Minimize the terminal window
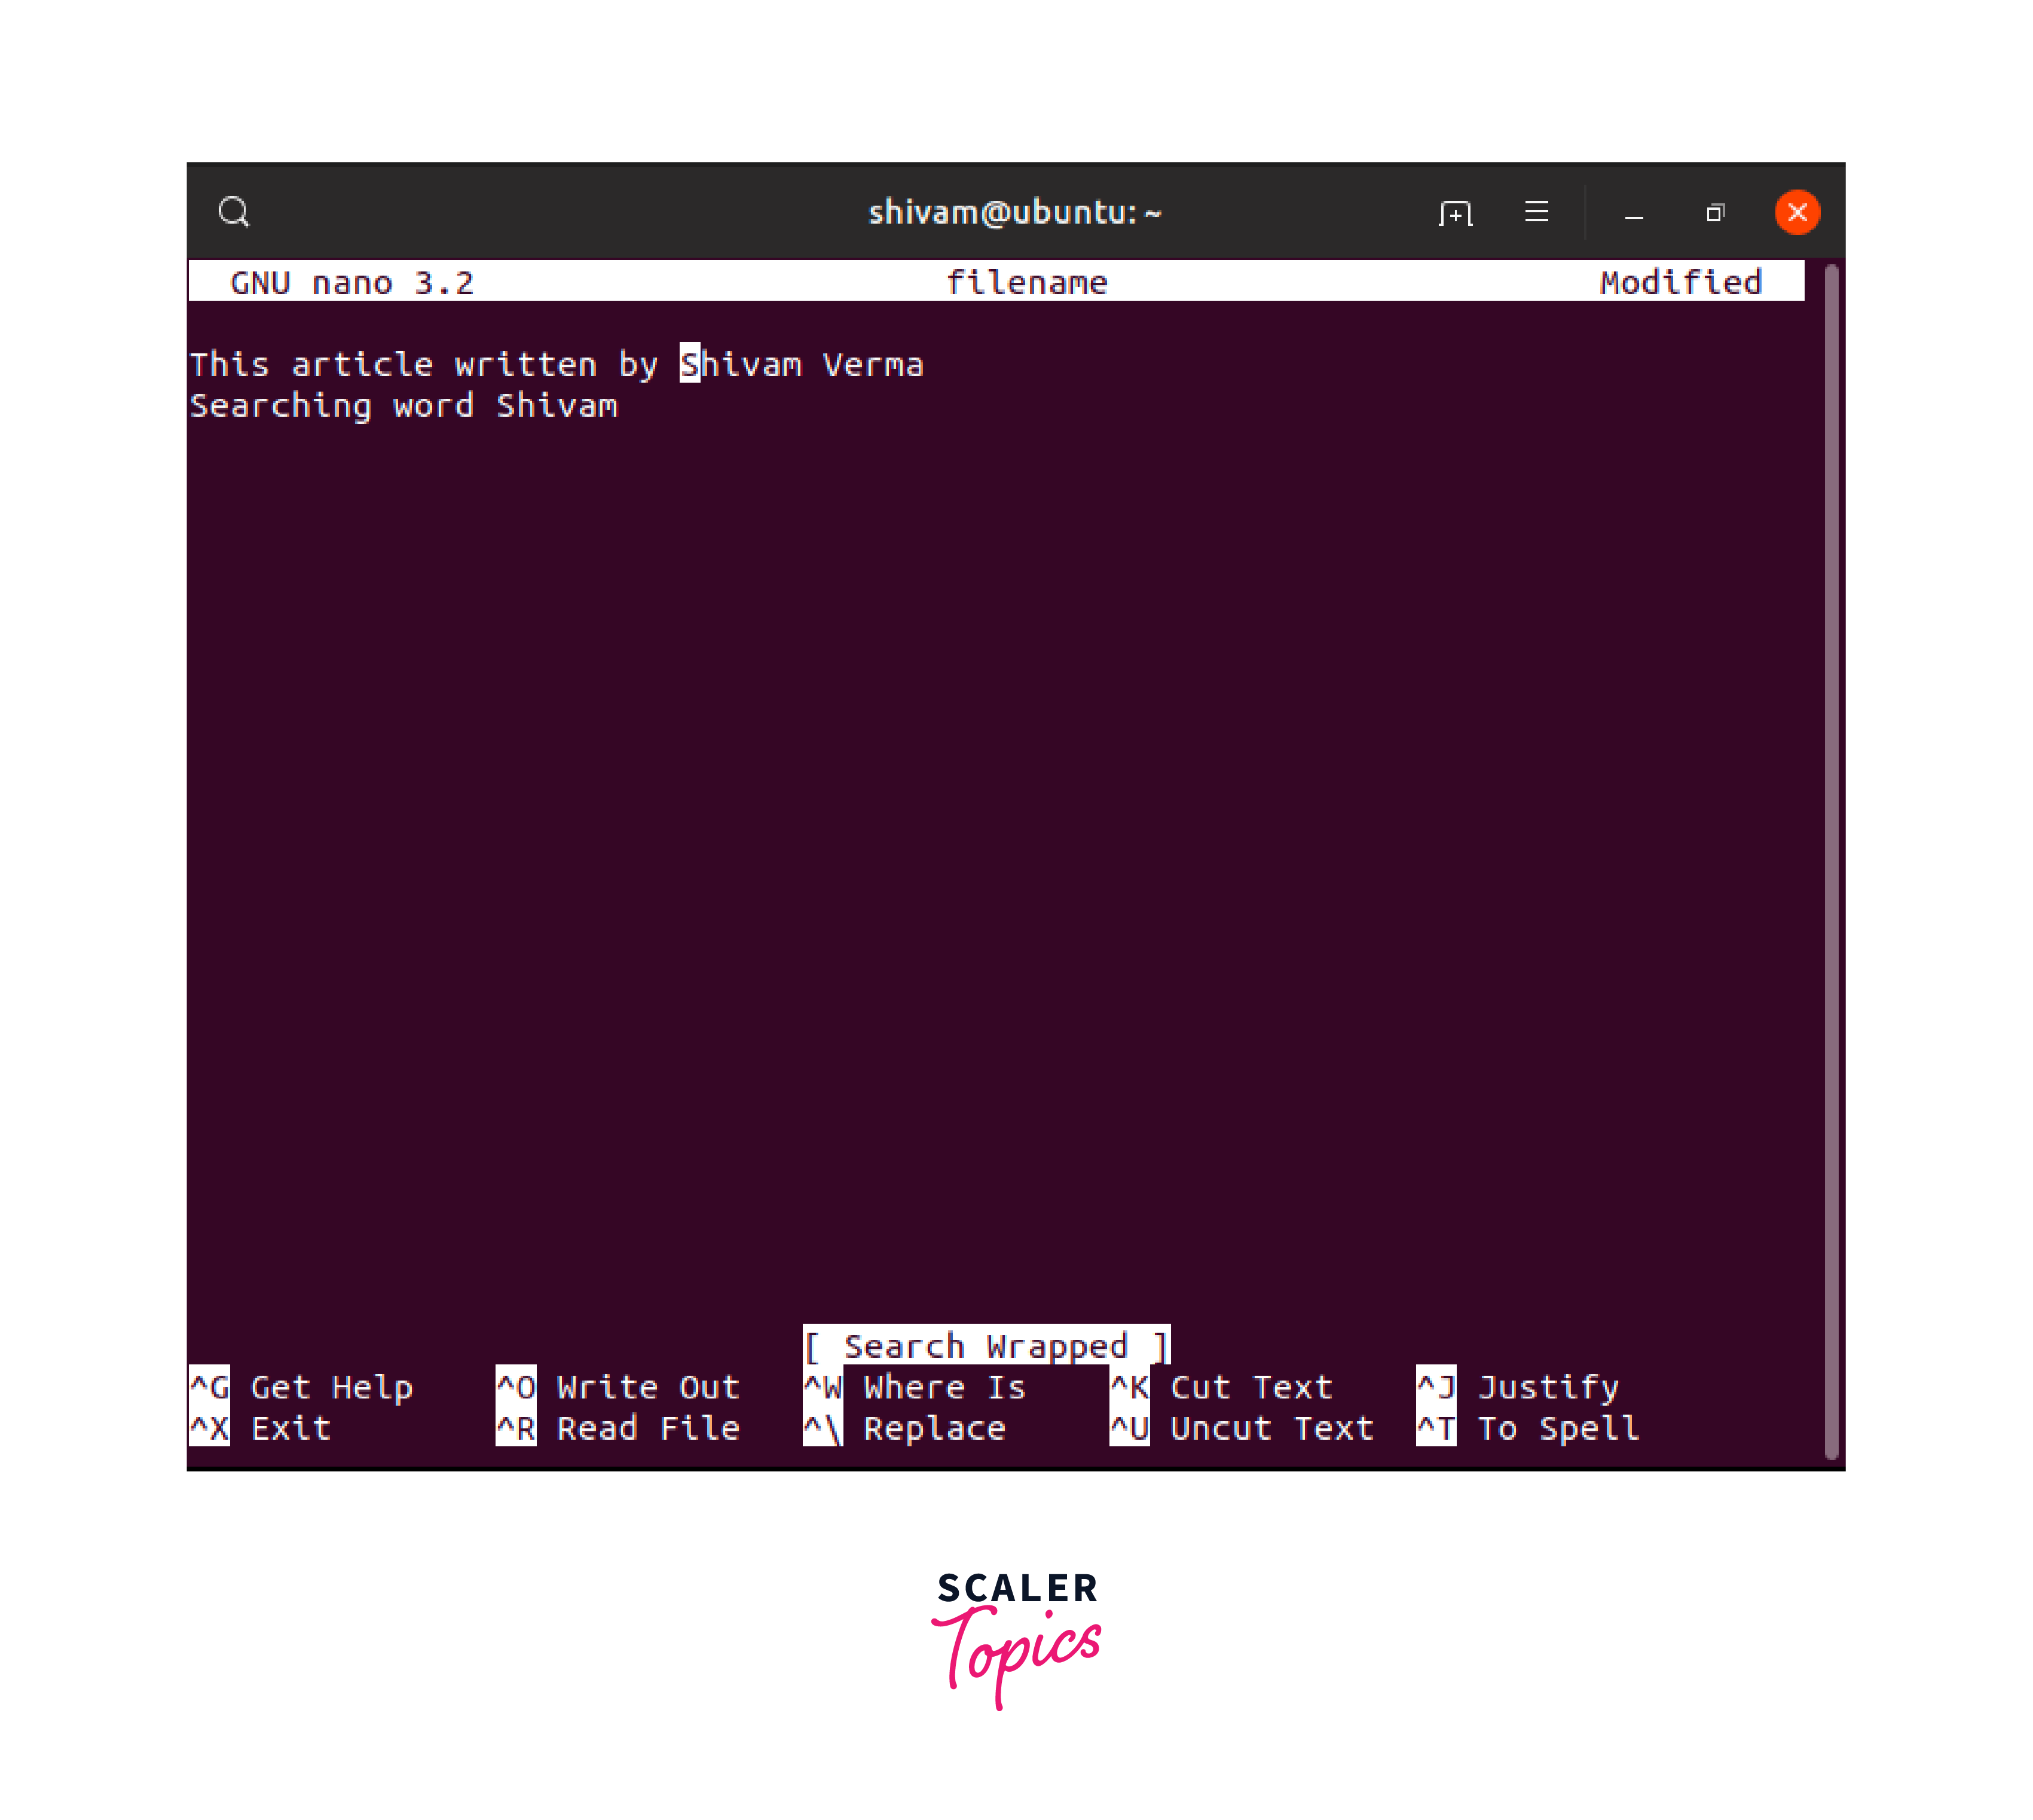Image resolution: width=2033 pixels, height=1820 pixels. click(1633, 214)
